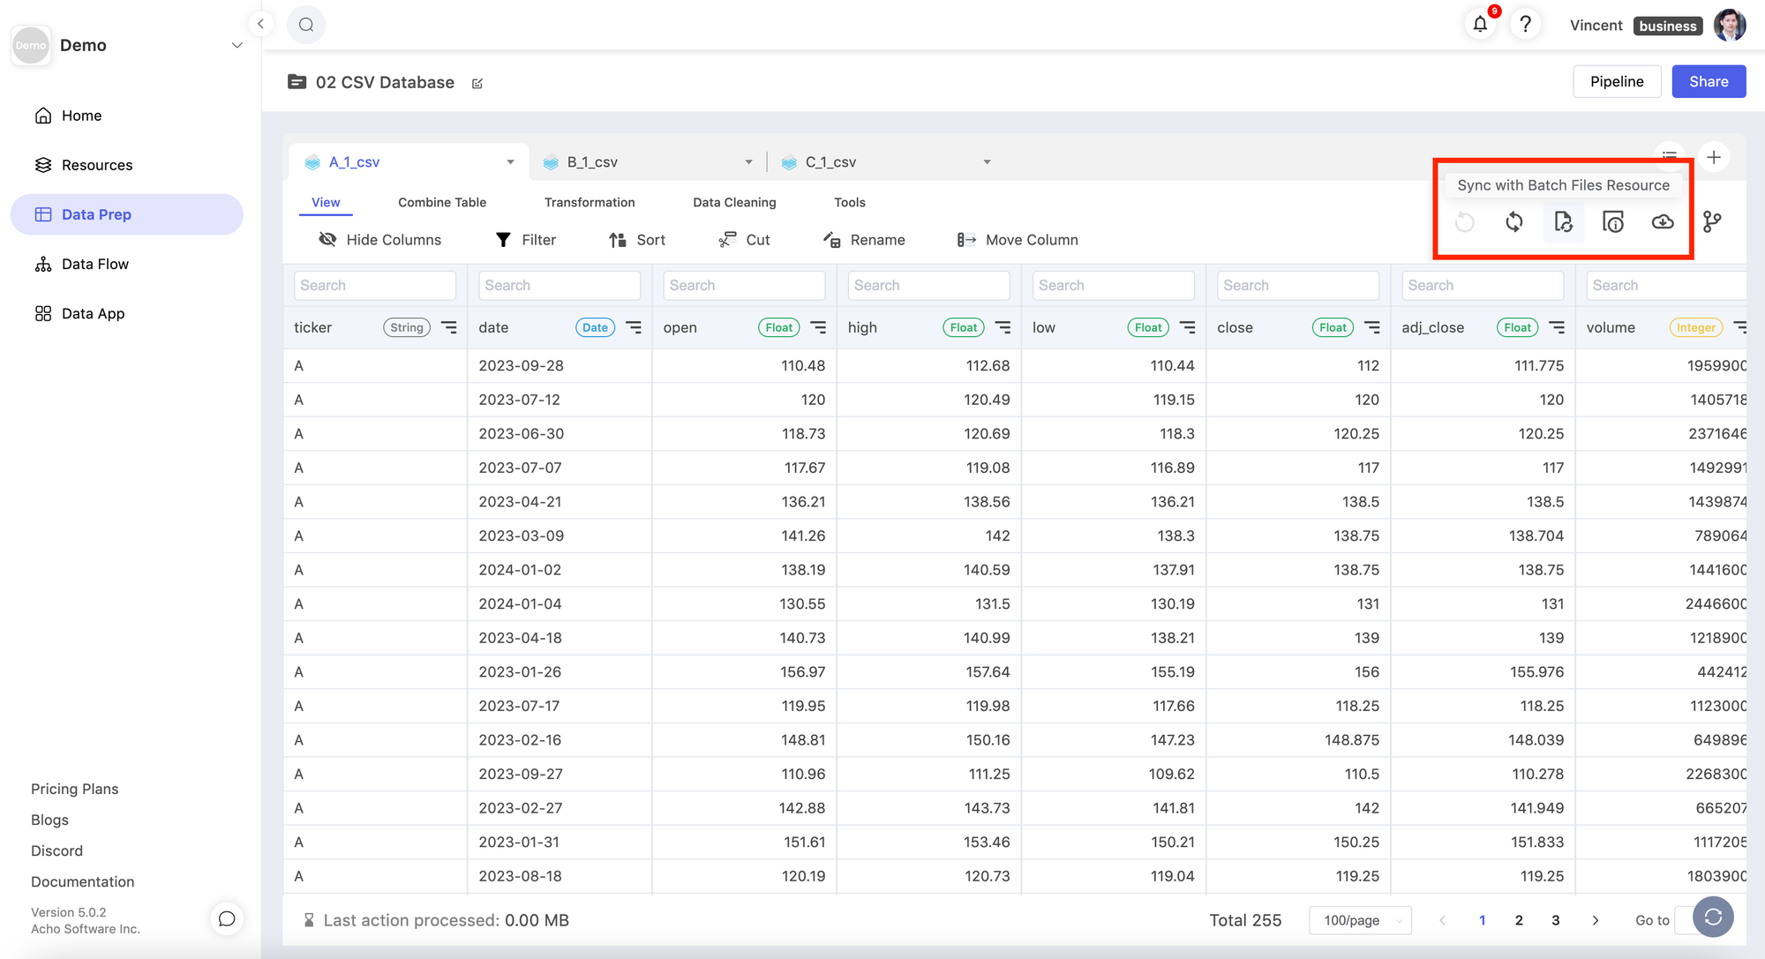Open the Pipeline button
1765x959 pixels.
(x=1616, y=81)
